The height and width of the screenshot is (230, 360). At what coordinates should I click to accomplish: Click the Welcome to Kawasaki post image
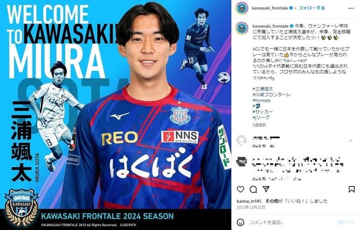(116, 115)
